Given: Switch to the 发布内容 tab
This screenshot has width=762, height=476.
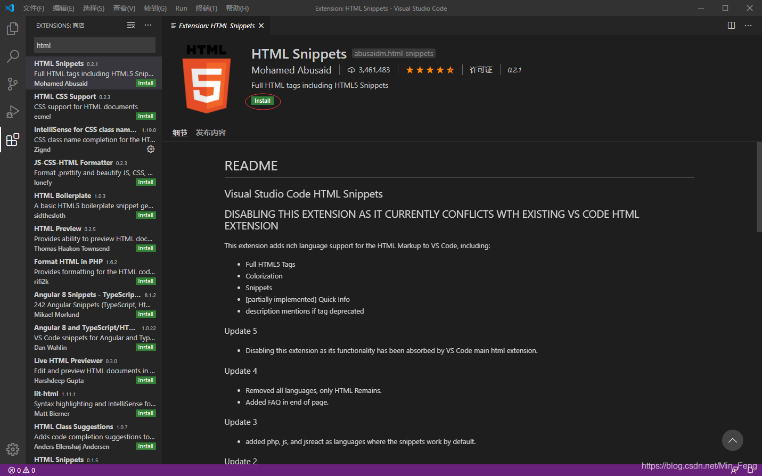Looking at the screenshot, I should coord(211,133).
